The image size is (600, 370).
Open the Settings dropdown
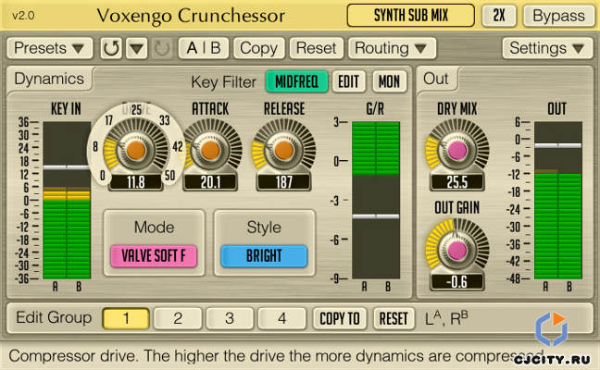pos(547,48)
